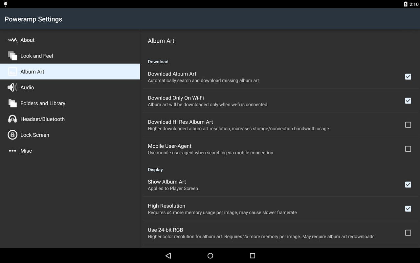The image size is (420, 263).
Task: Open Misc settings category
Action: [70, 151]
